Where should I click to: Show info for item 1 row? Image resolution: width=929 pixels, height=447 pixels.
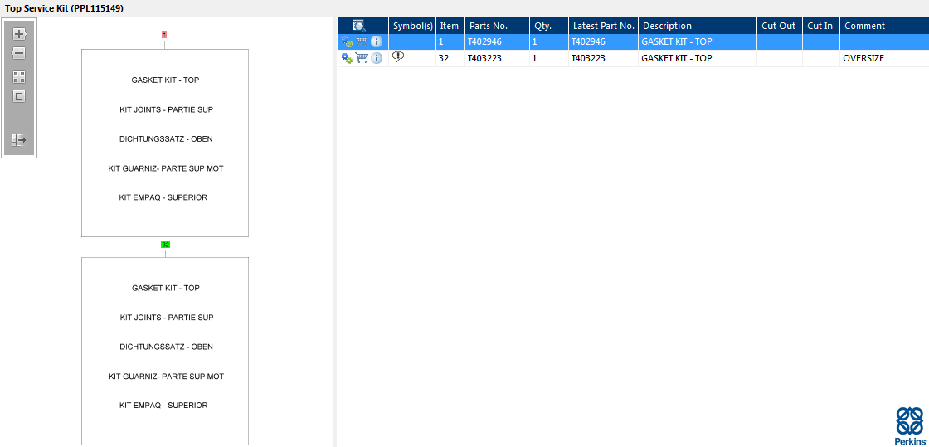[377, 42]
